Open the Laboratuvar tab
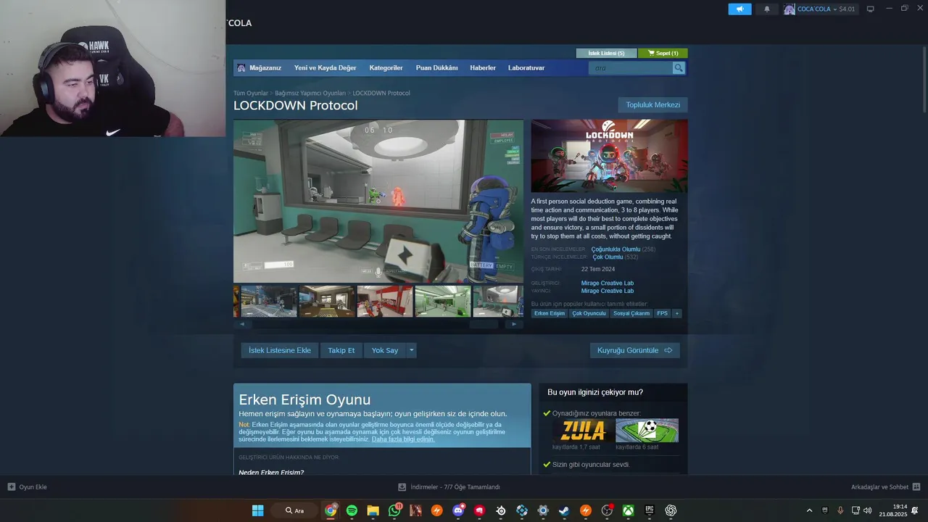The image size is (928, 522). 526,68
